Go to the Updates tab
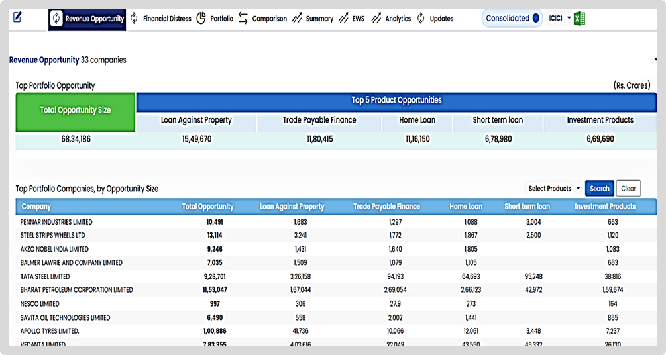Screen dimensions: 666x355 (x=441, y=19)
